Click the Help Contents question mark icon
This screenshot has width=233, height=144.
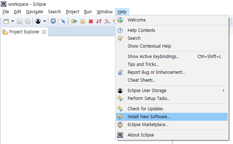click(120, 30)
